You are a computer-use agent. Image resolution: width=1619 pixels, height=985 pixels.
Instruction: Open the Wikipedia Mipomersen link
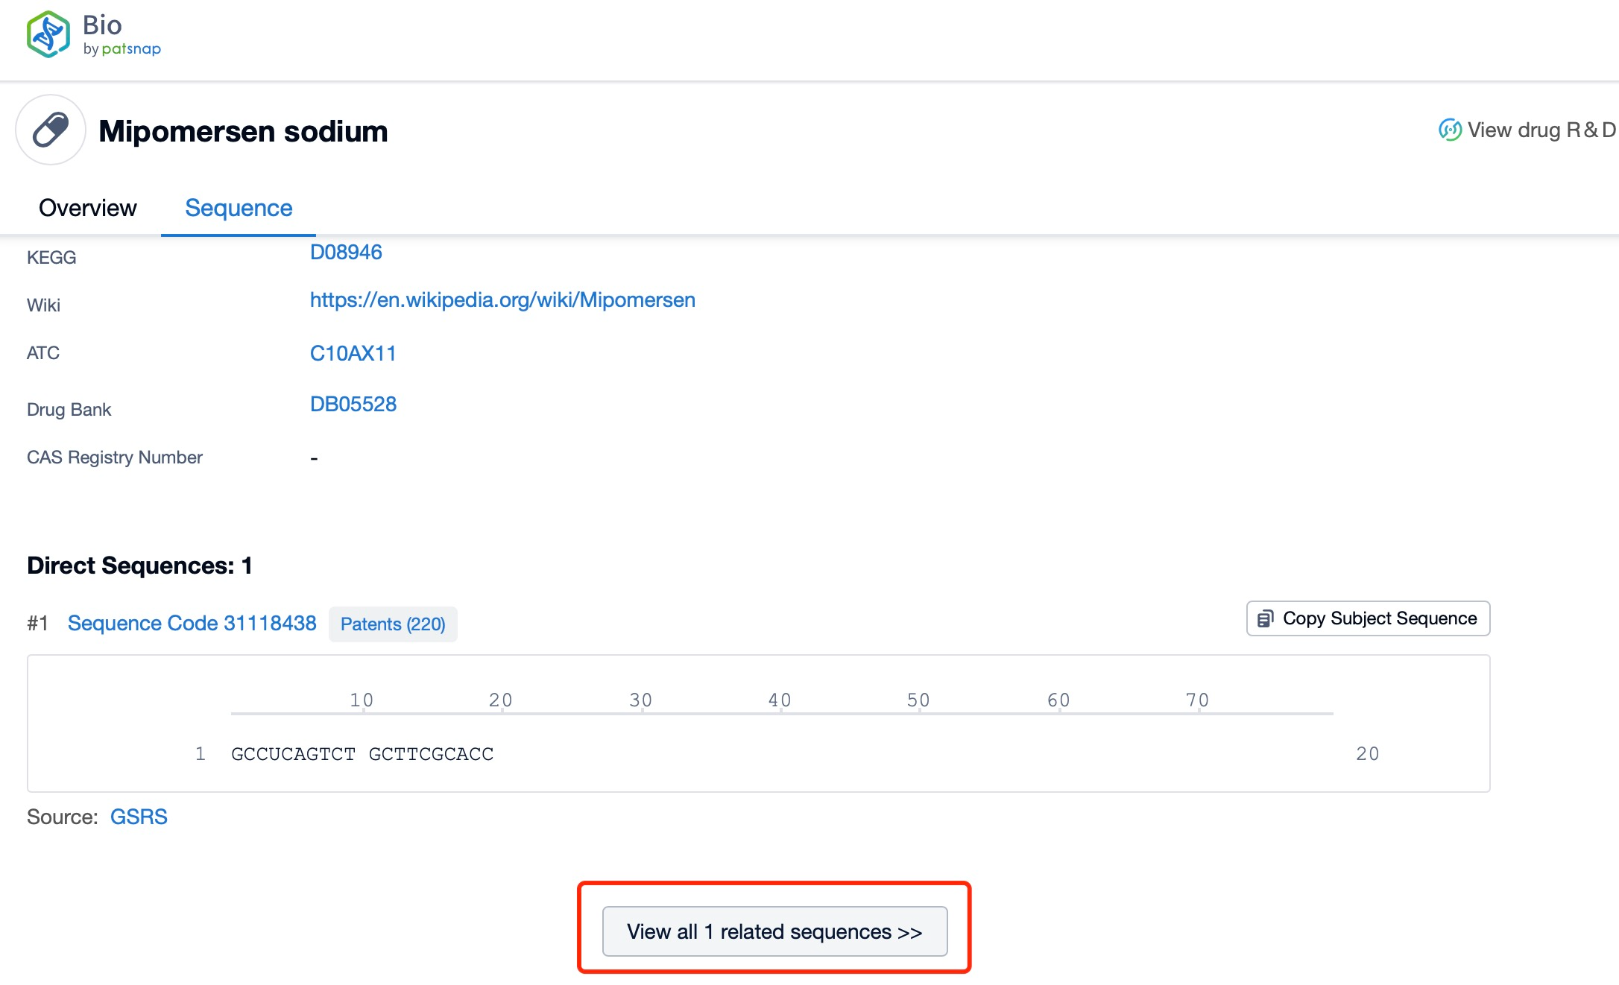coord(502,300)
